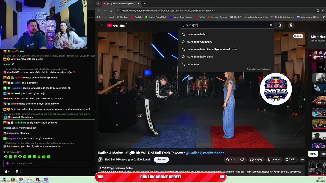Dislike the video with thumbs down
326x183 pixels.
[242, 160]
